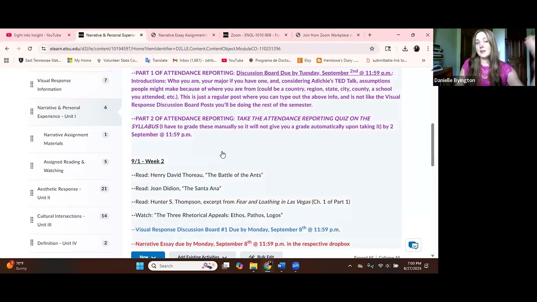The width and height of the screenshot is (537, 302).
Task: Open File Explorer from the taskbar
Action: (x=253, y=266)
